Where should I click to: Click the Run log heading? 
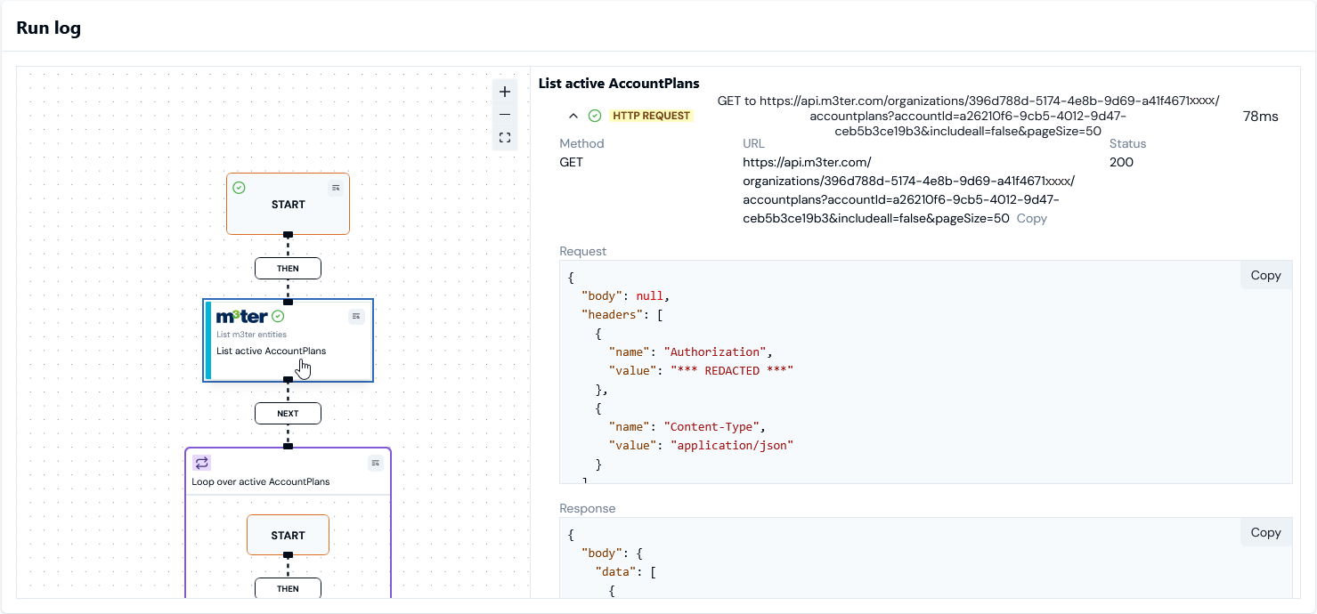click(x=48, y=28)
